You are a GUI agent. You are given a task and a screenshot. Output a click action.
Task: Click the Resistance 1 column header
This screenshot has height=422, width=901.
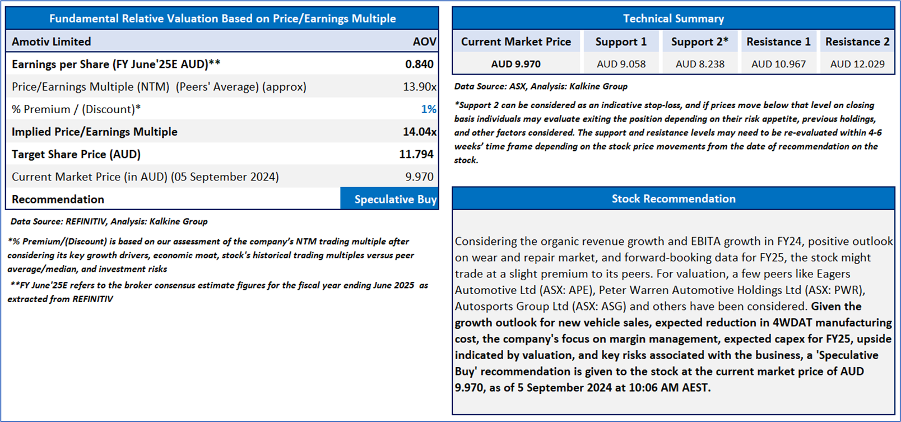pyautogui.click(x=778, y=41)
